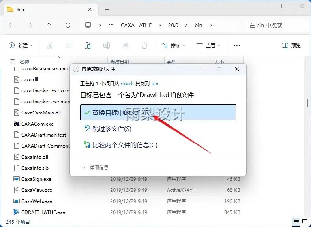The height and width of the screenshot is (227, 311).
Task: Open the Crack source folder link
Action: pyautogui.click(x=127, y=84)
